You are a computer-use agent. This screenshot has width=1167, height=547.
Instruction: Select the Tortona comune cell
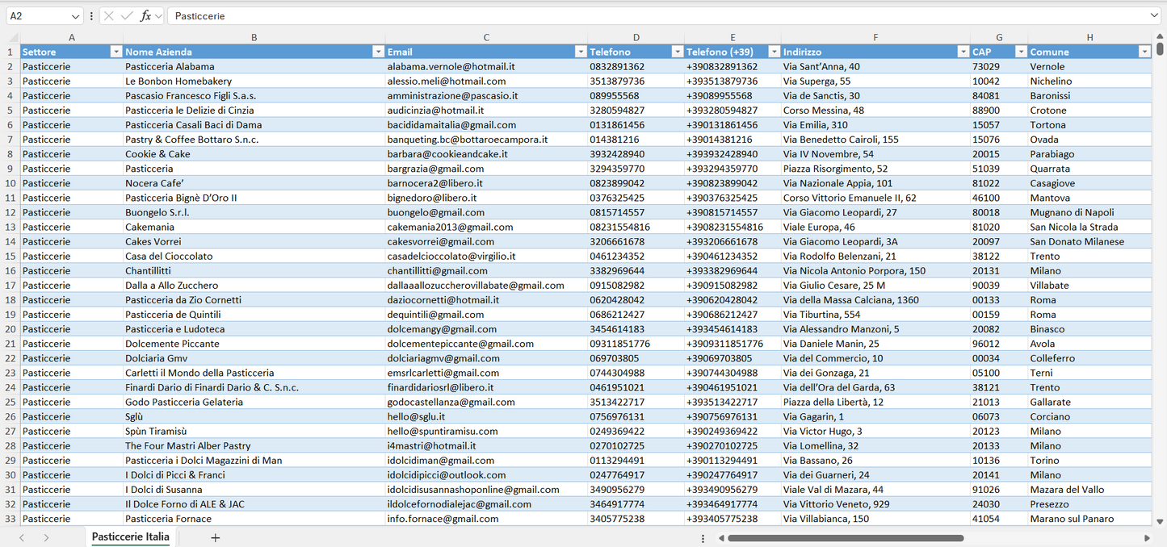(1089, 125)
